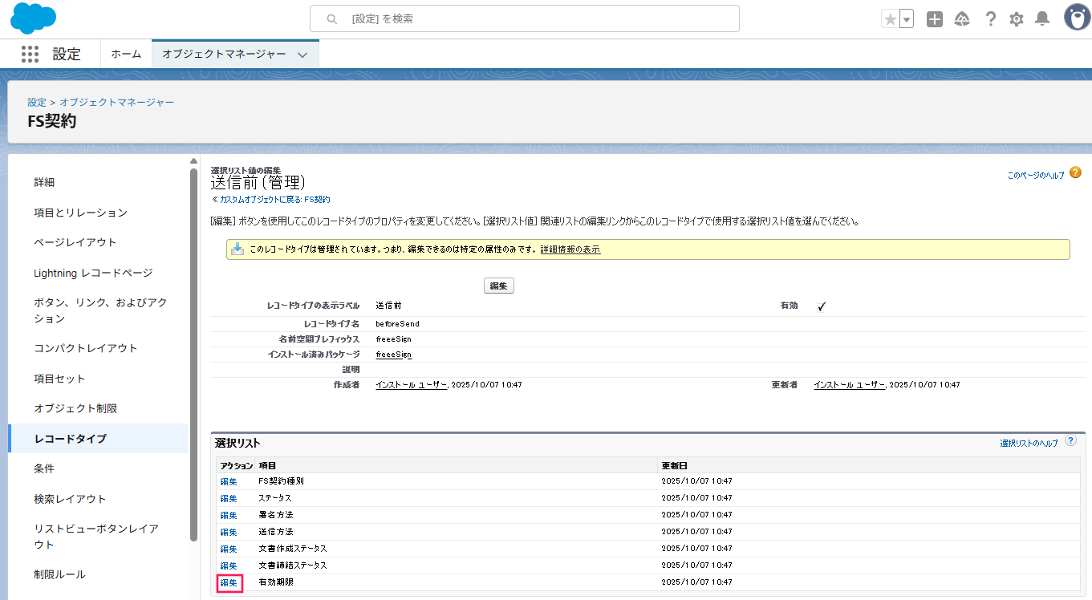This screenshot has width=1092, height=600.
Task: Click the favorites star icon
Action: [890, 19]
